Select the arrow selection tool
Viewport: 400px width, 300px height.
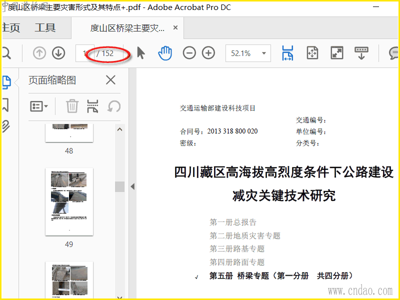point(141,53)
